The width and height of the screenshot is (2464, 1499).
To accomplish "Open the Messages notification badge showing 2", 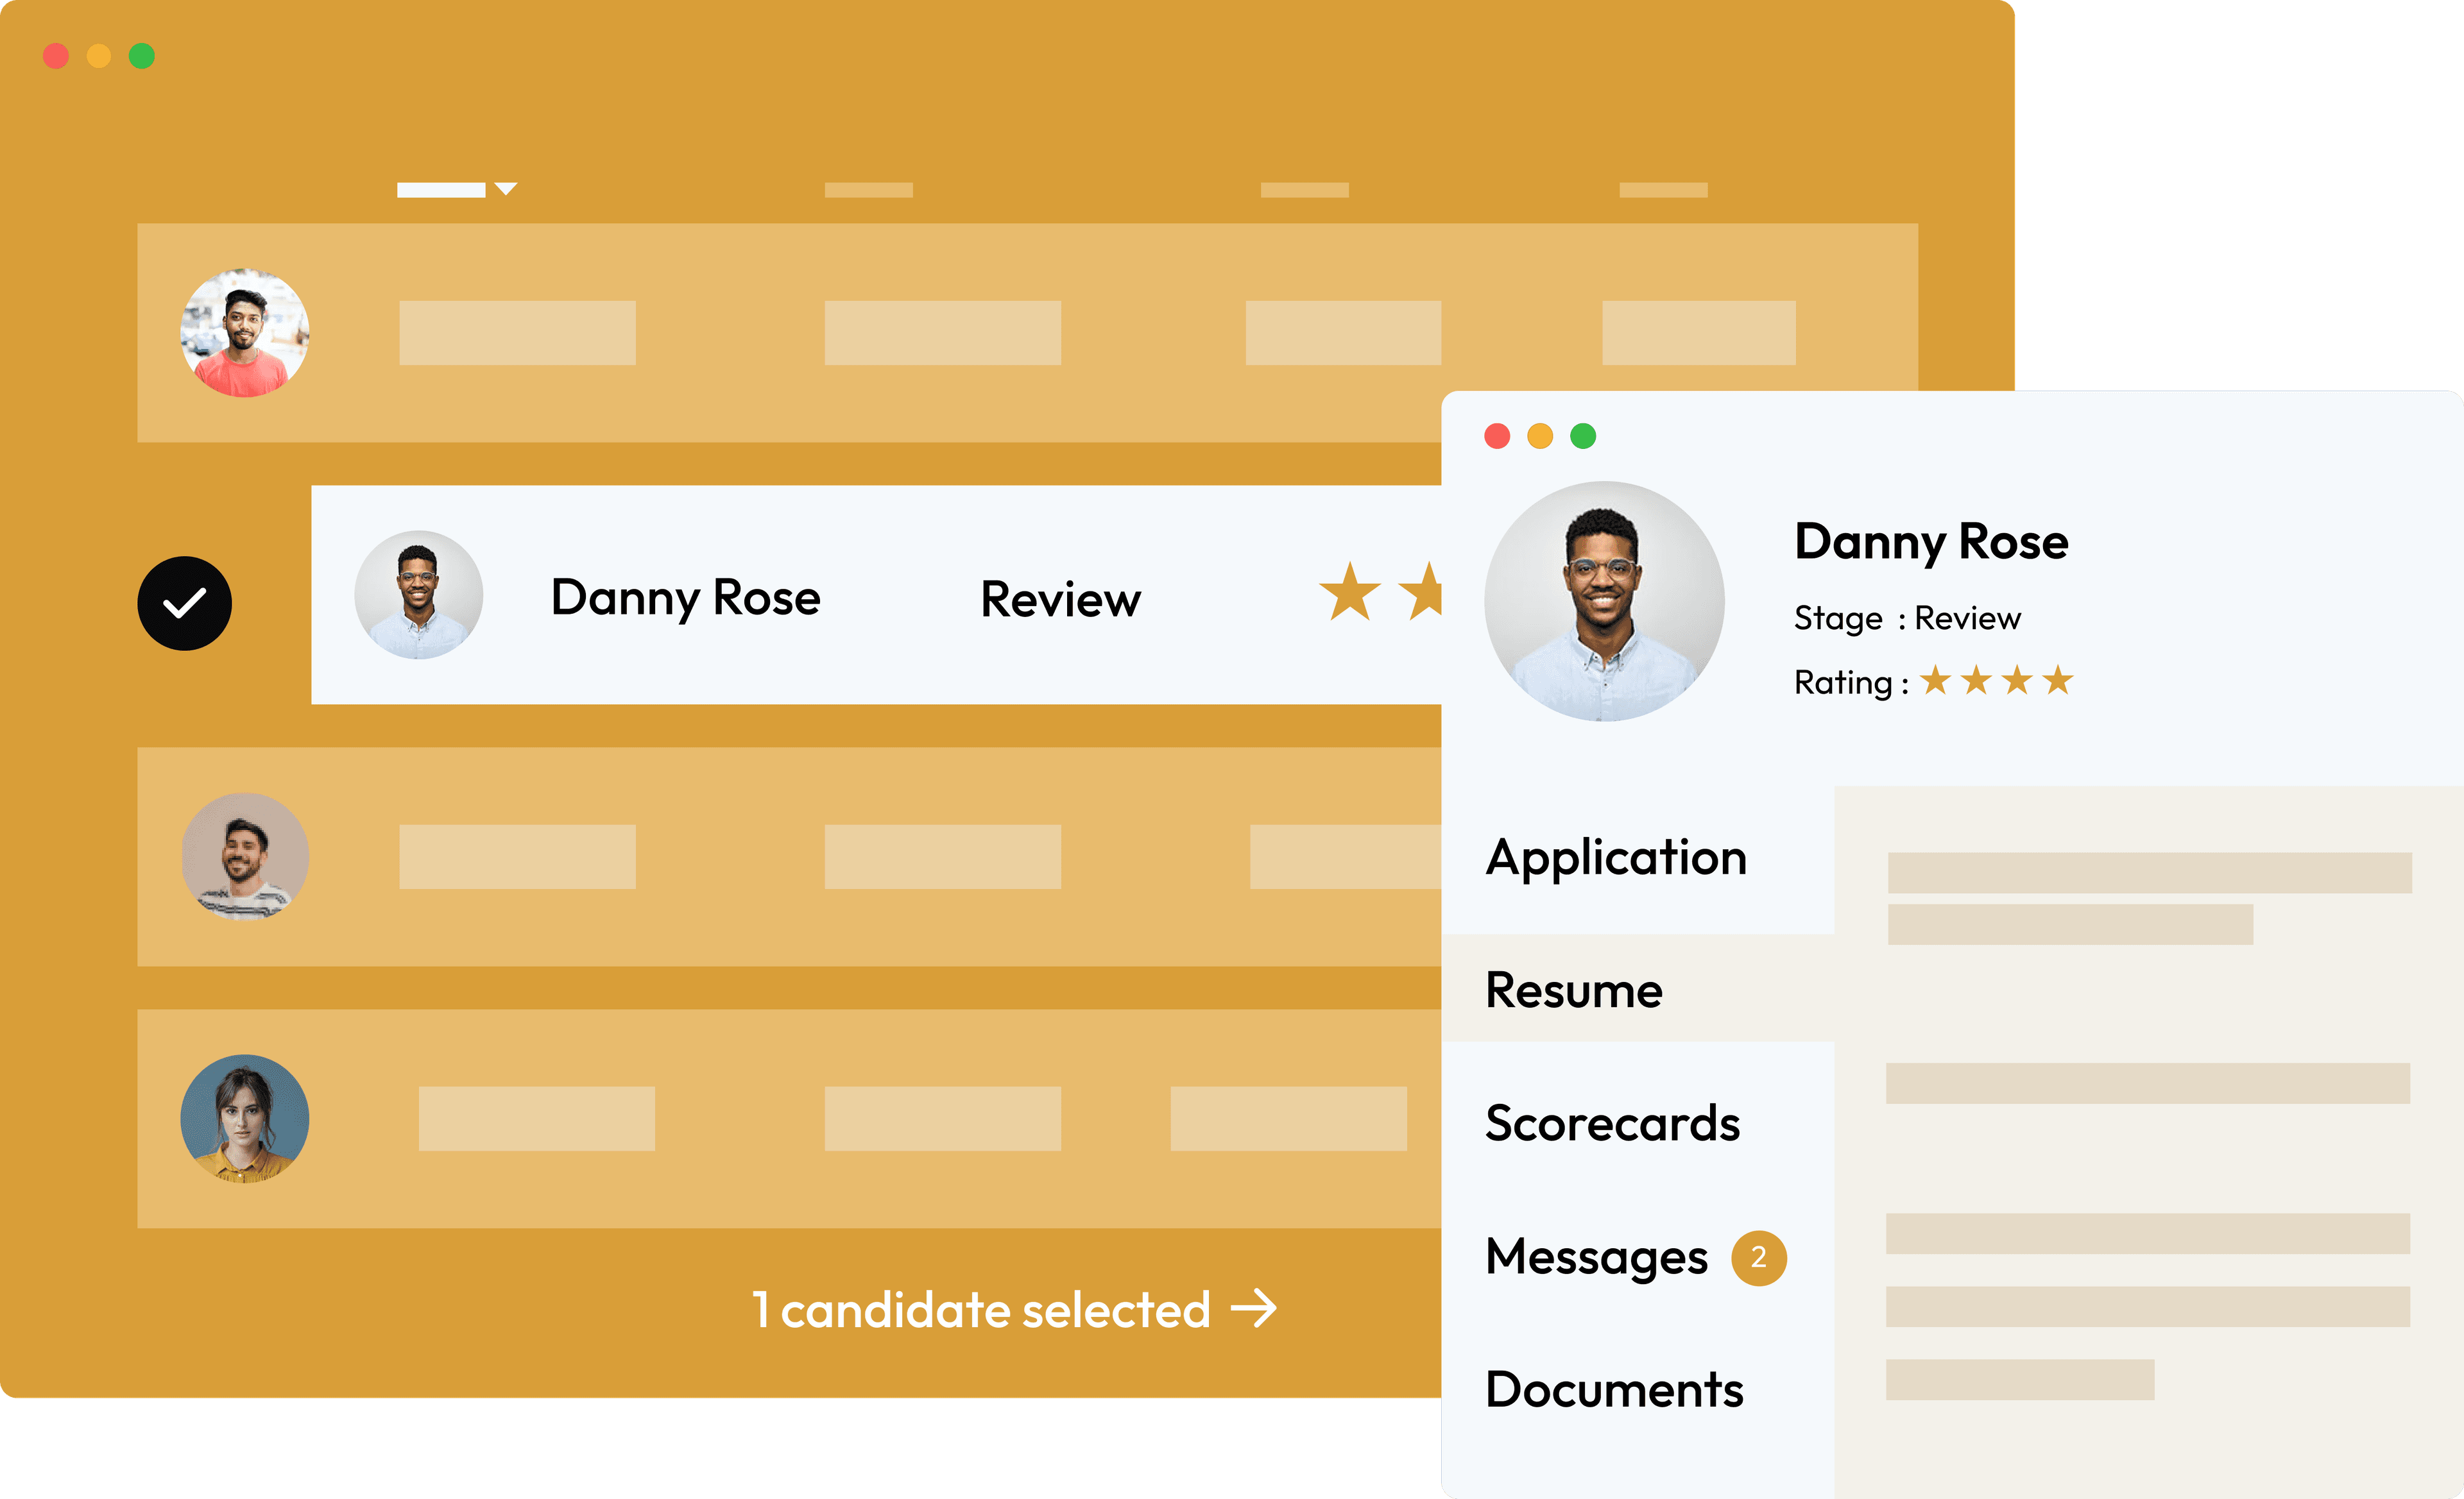I will click(x=1758, y=1257).
